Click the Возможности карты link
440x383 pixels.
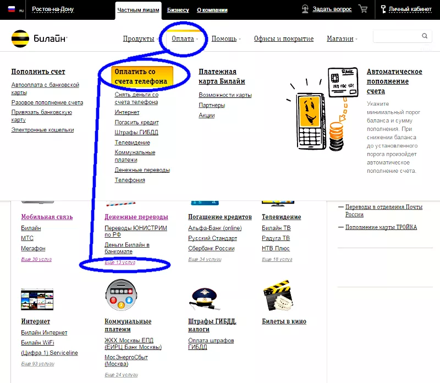(x=225, y=95)
